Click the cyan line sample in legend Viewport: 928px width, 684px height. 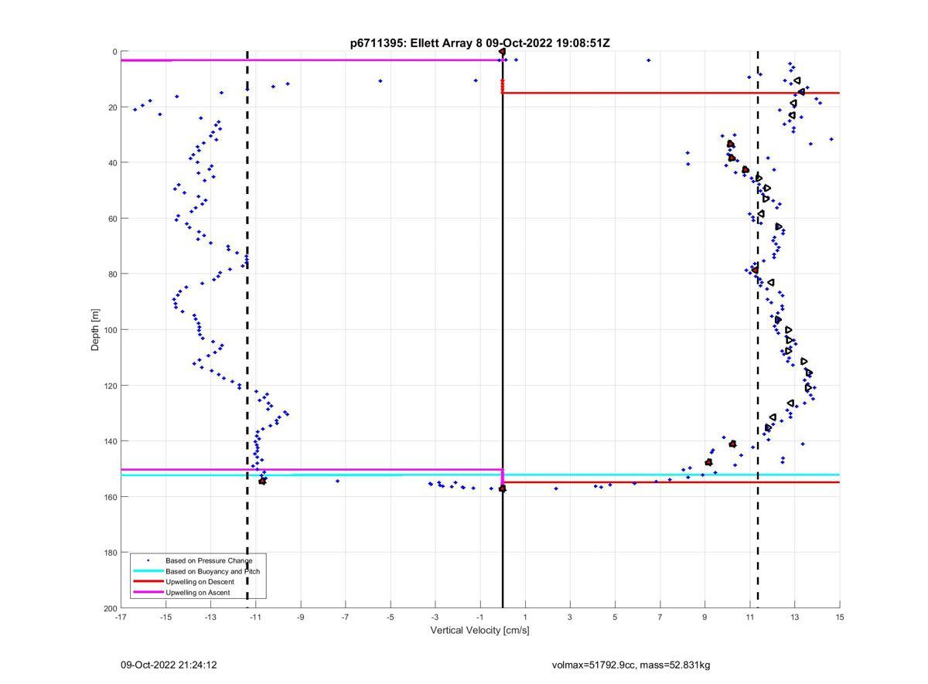[148, 571]
